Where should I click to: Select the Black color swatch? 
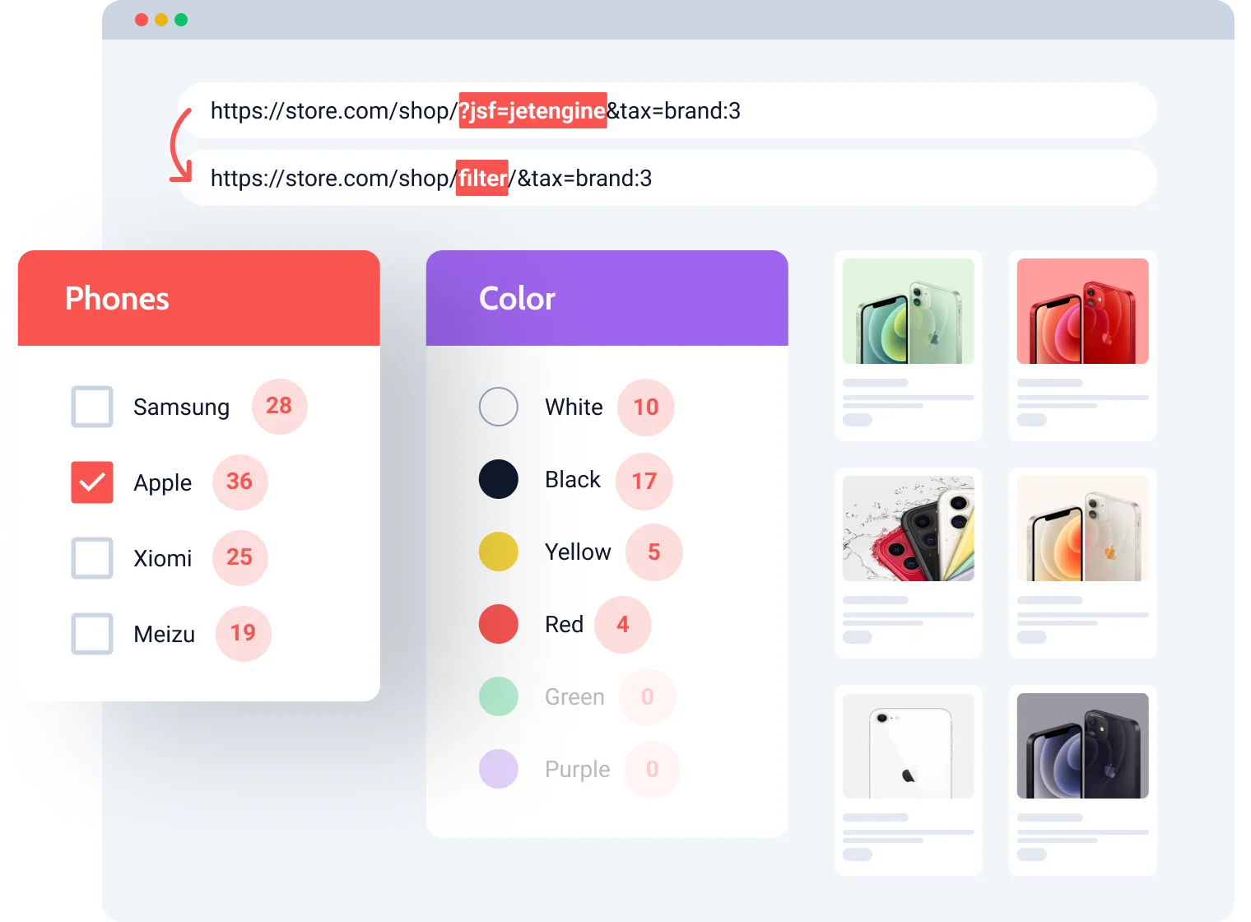pyautogui.click(x=498, y=479)
